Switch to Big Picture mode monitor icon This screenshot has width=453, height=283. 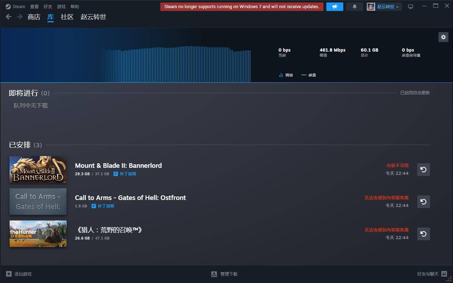[x=411, y=7]
